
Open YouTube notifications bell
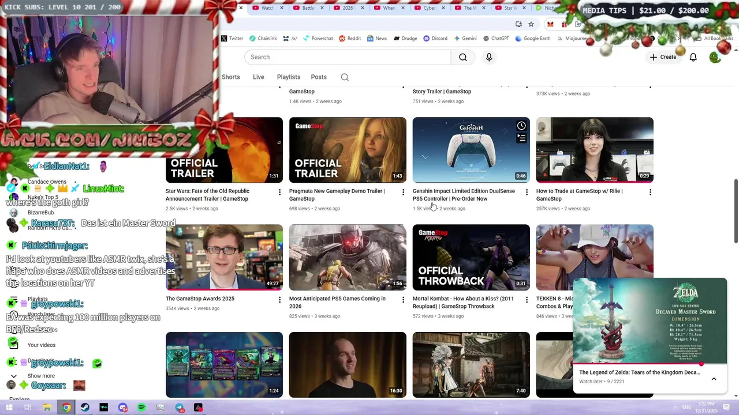click(693, 57)
